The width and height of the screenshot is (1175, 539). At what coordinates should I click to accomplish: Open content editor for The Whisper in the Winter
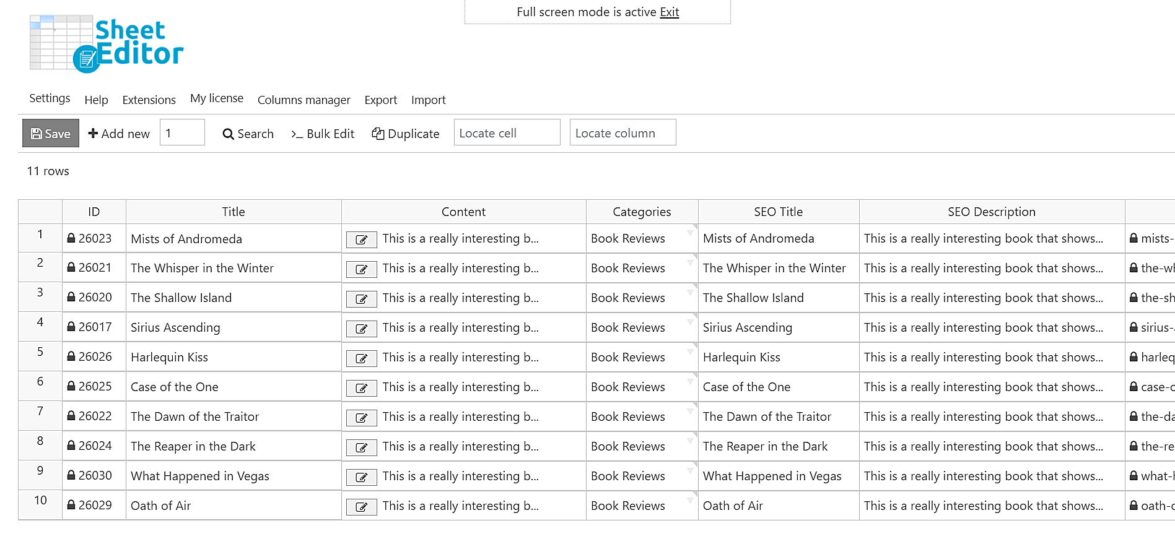pyautogui.click(x=361, y=270)
